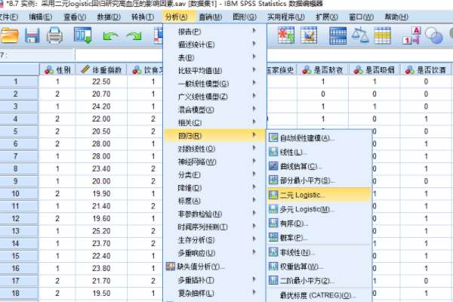This screenshot has width=453, height=302.
Task: Select row header number 10
Action: coord(16,193)
